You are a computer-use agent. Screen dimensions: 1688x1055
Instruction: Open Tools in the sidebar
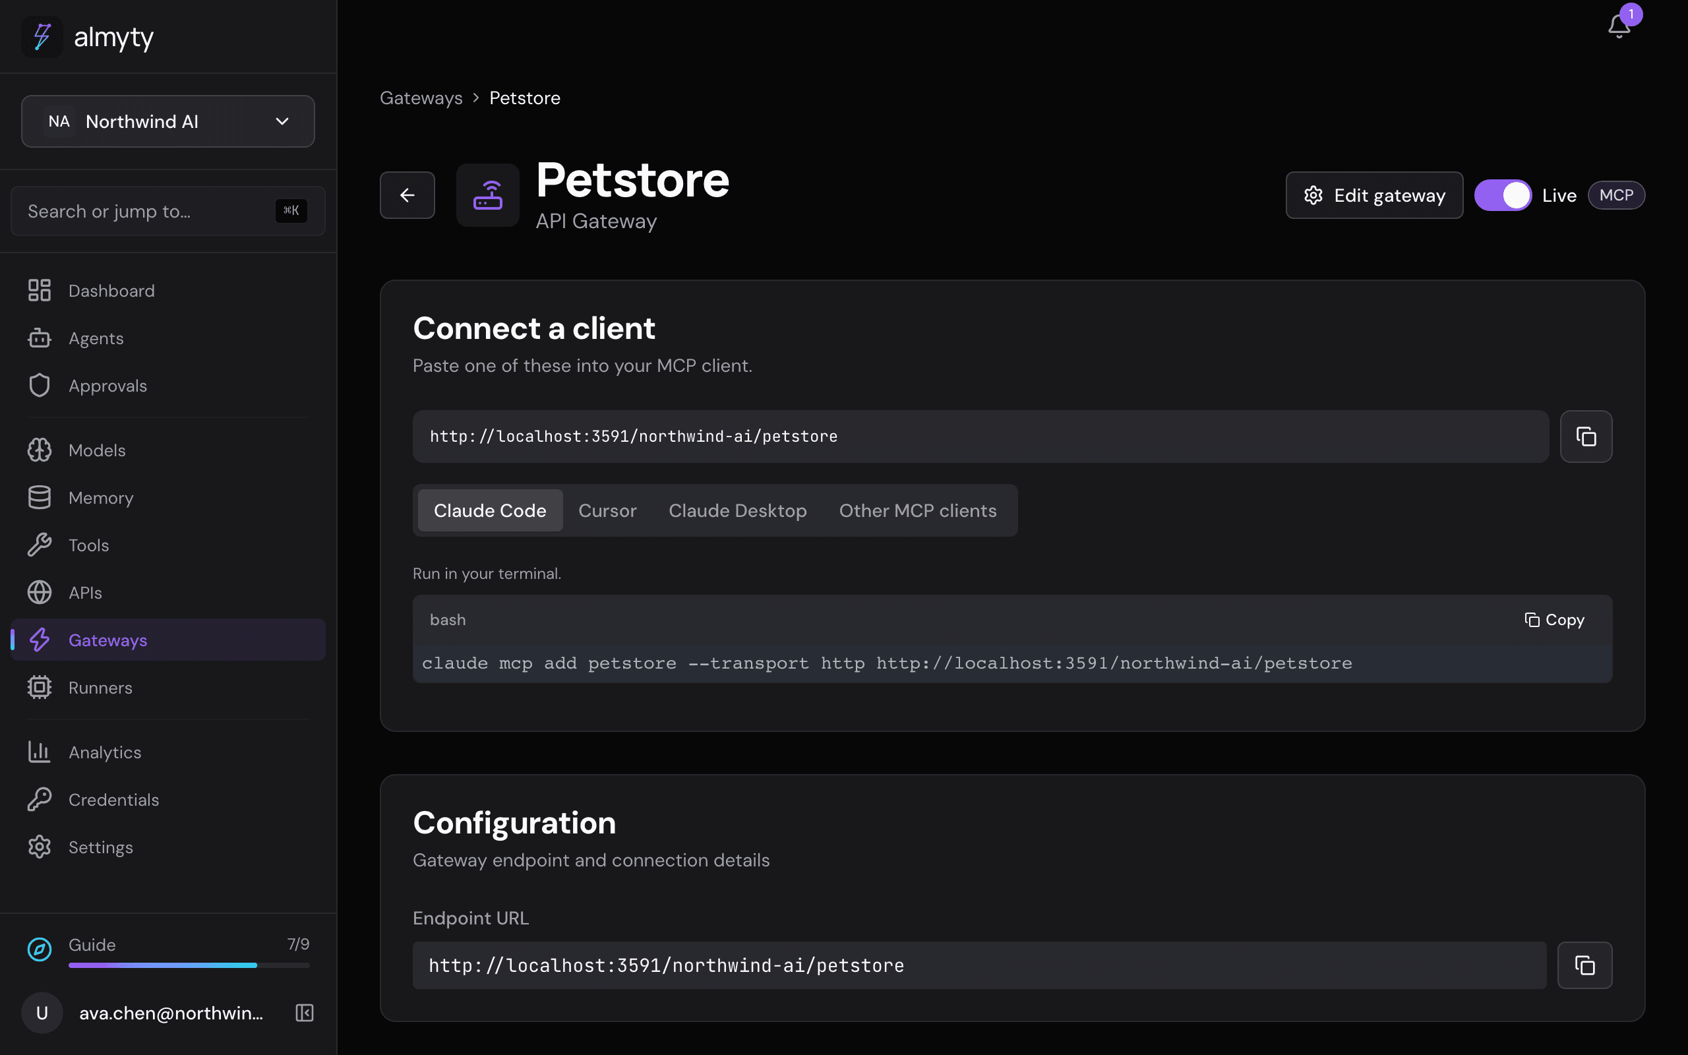[x=168, y=545]
